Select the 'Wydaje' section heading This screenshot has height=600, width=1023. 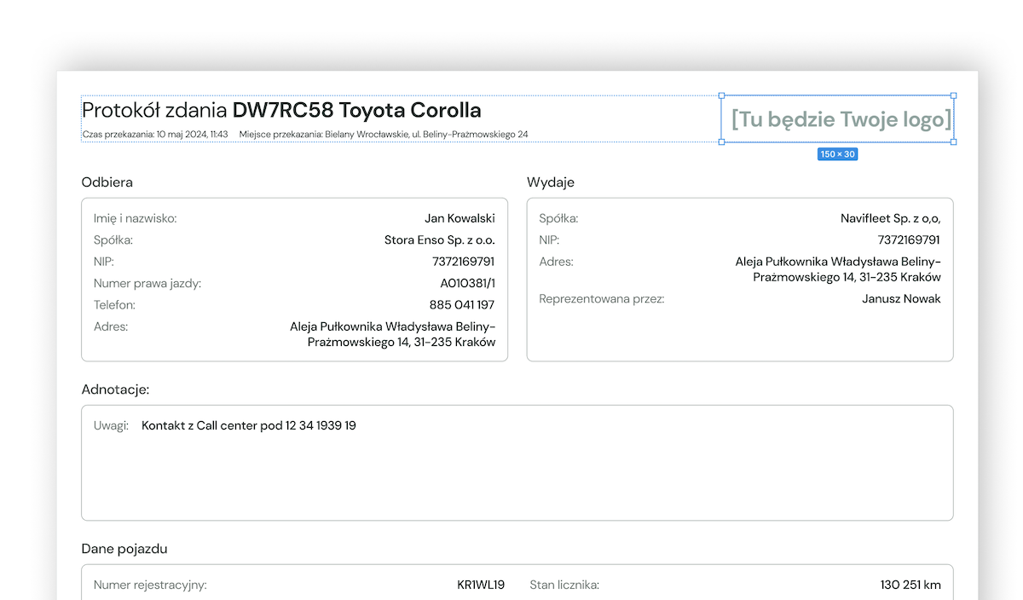(x=551, y=182)
